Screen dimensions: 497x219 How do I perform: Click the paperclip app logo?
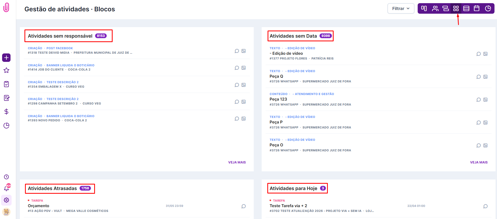point(6,7)
